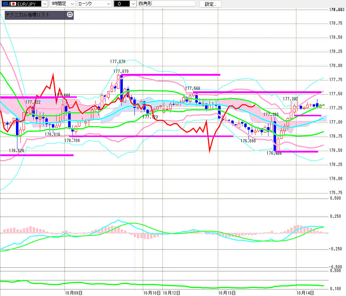Click the 10月09日 date label
The width and height of the screenshot is (346, 296).
(74, 293)
